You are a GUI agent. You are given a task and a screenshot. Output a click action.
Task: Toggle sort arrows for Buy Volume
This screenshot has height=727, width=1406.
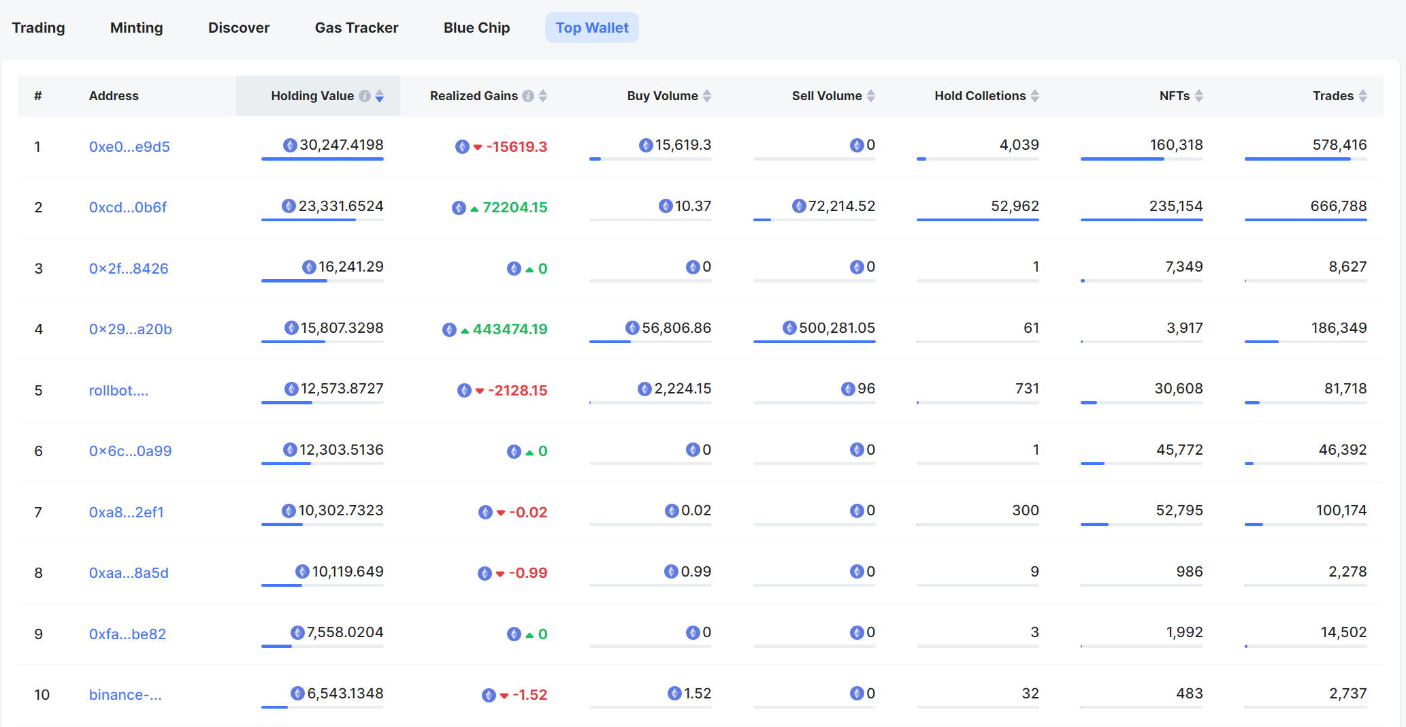pyautogui.click(x=707, y=96)
